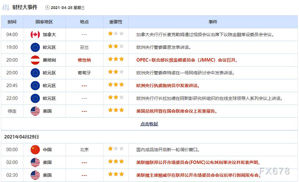The height and width of the screenshot is (182, 299).
Task: Click the 欧洲央行管委森特诺 event text
Action: point(185,73)
